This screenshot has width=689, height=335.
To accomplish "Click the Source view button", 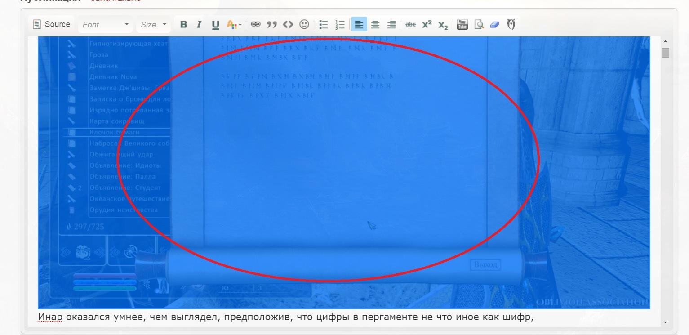I will [52, 24].
